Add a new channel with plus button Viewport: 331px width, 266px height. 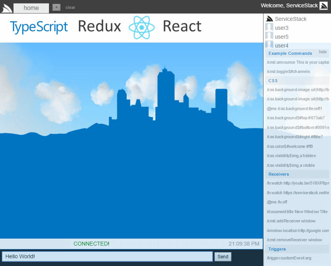tap(56, 7)
